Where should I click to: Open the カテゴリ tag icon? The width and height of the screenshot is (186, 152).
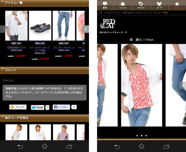tap(141, 4)
